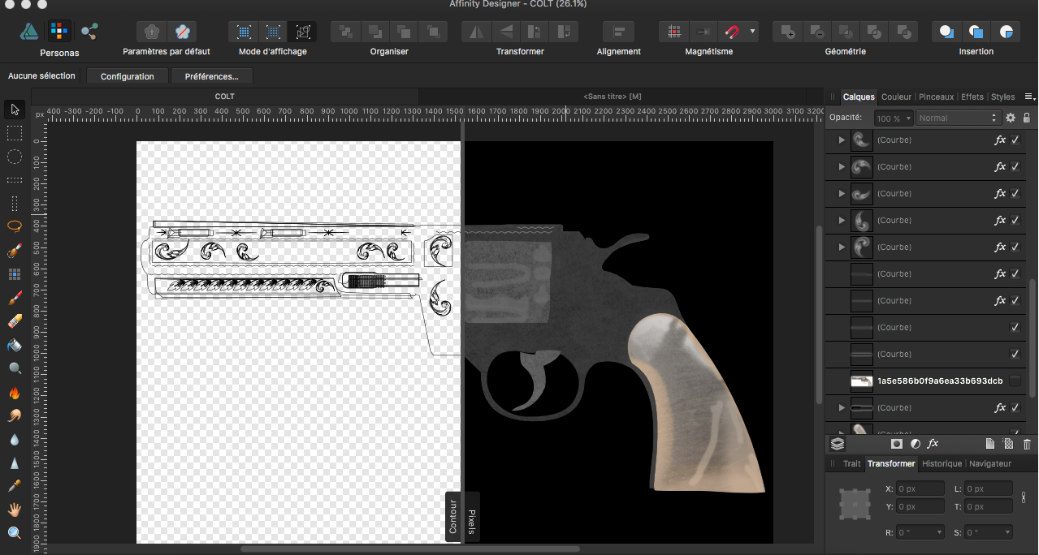
Task: Switch to the Couleur tab
Action: coord(896,97)
